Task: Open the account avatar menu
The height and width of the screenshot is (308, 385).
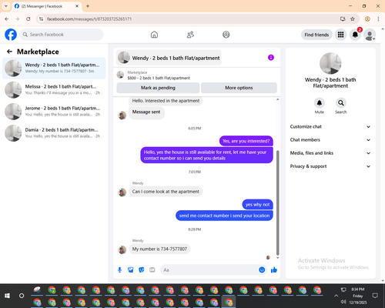Action: (x=370, y=35)
